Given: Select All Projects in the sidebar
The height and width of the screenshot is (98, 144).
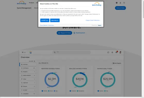Looking at the screenshot, I should point(28,68).
